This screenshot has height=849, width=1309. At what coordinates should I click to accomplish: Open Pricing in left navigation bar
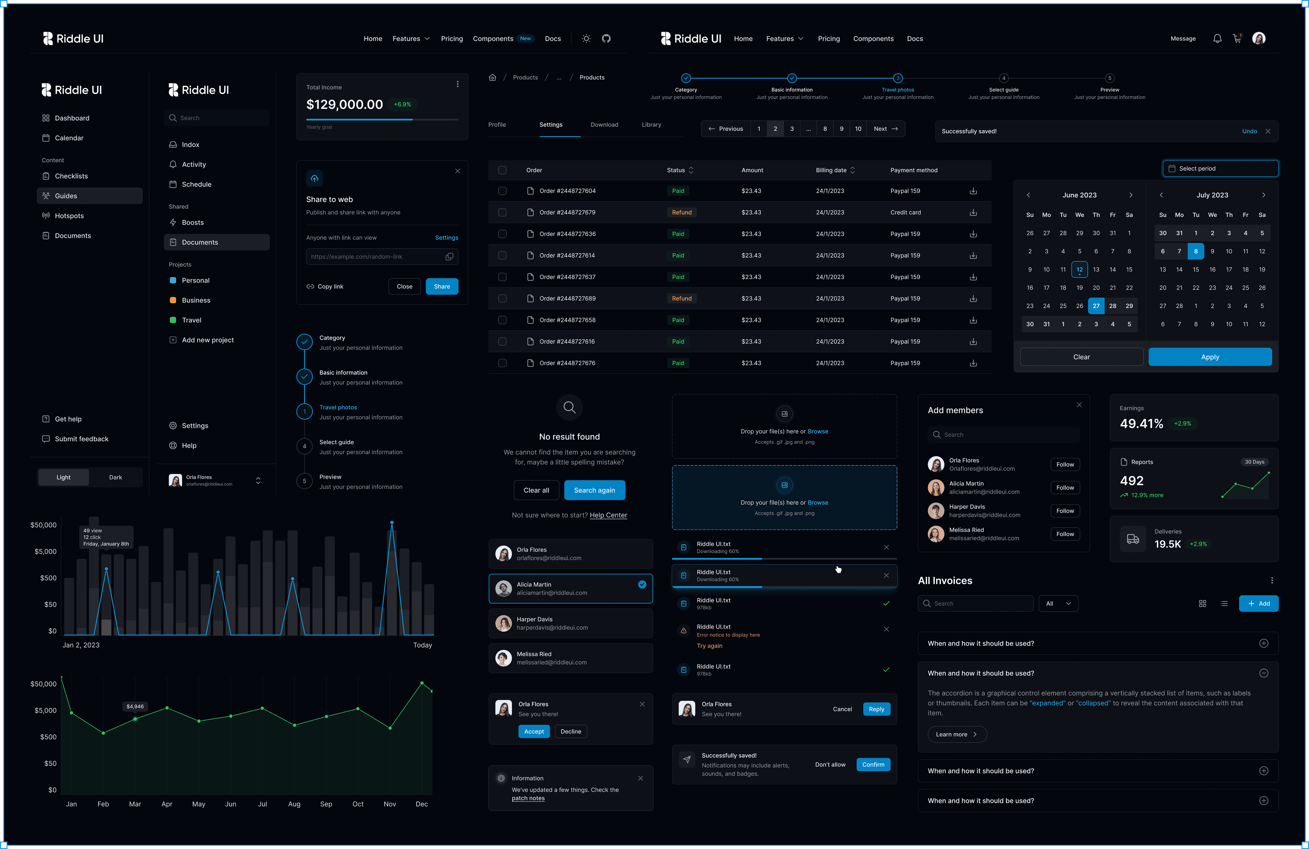452,39
